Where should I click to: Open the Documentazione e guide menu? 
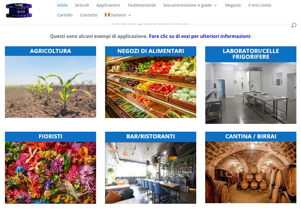coord(188,5)
